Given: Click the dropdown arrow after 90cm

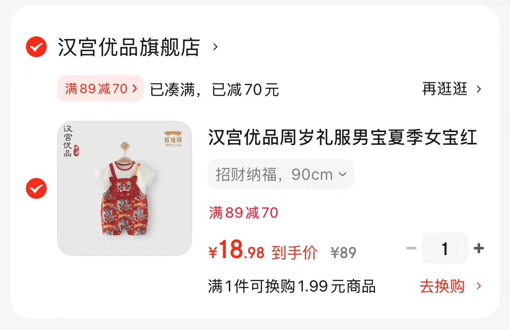Looking at the screenshot, I should [x=343, y=175].
